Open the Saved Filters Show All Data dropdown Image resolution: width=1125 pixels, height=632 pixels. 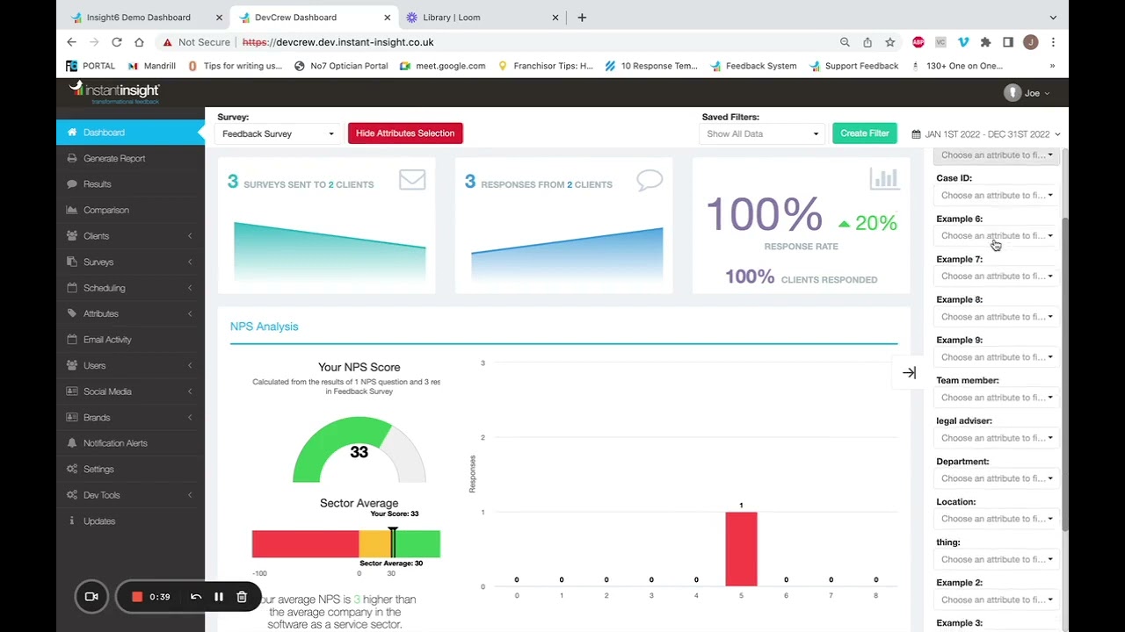[x=762, y=133]
